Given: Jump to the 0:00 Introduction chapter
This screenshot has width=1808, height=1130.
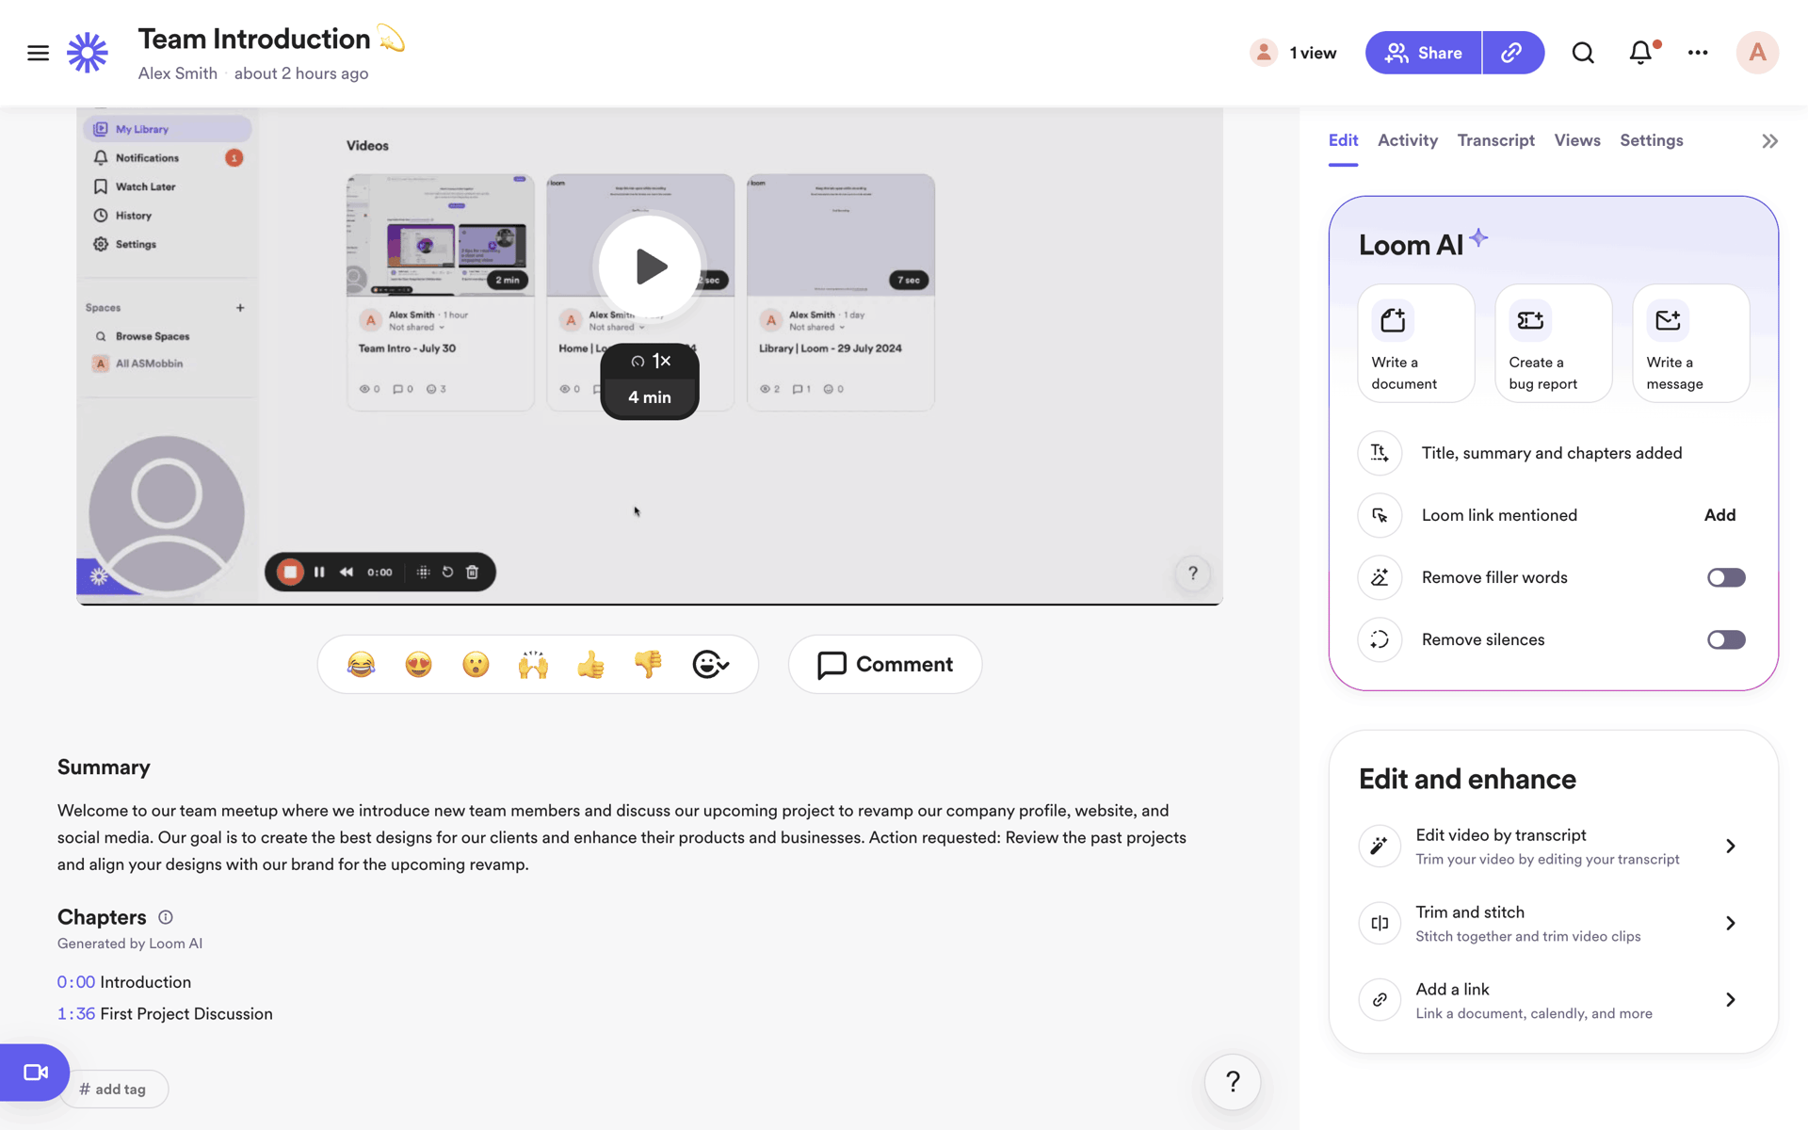Looking at the screenshot, I should coord(124,982).
